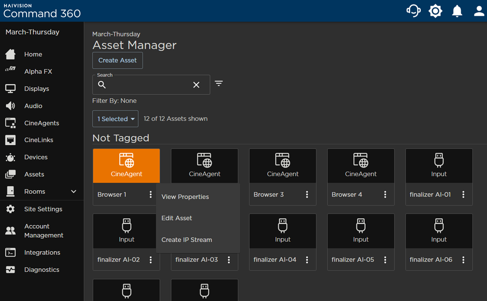Select the Browser 3 CineAgent tile

[x=282, y=166]
